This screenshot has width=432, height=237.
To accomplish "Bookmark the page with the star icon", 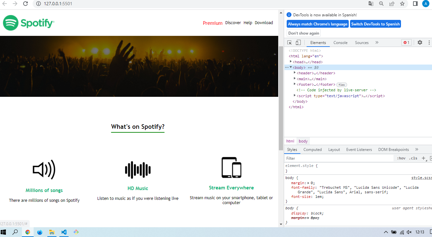I will pyautogui.click(x=402, y=4).
